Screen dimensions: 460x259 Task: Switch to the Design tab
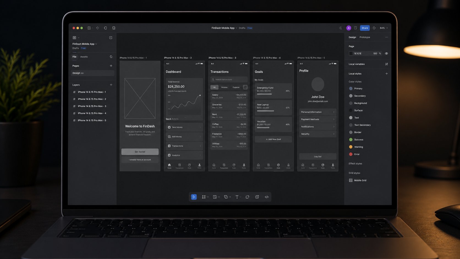pyautogui.click(x=352, y=37)
